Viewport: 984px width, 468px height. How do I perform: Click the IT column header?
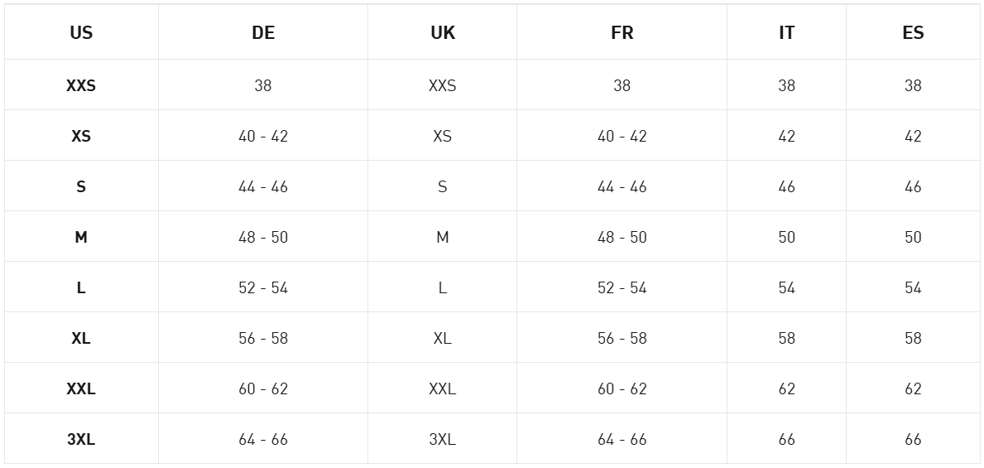click(786, 32)
